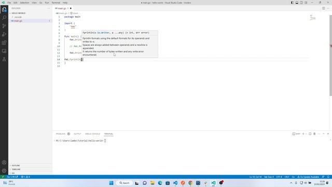Click Go Update Available status item
Image resolution: width=332 pixels, height=187 pixels.
pyautogui.click(x=308, y=177)
